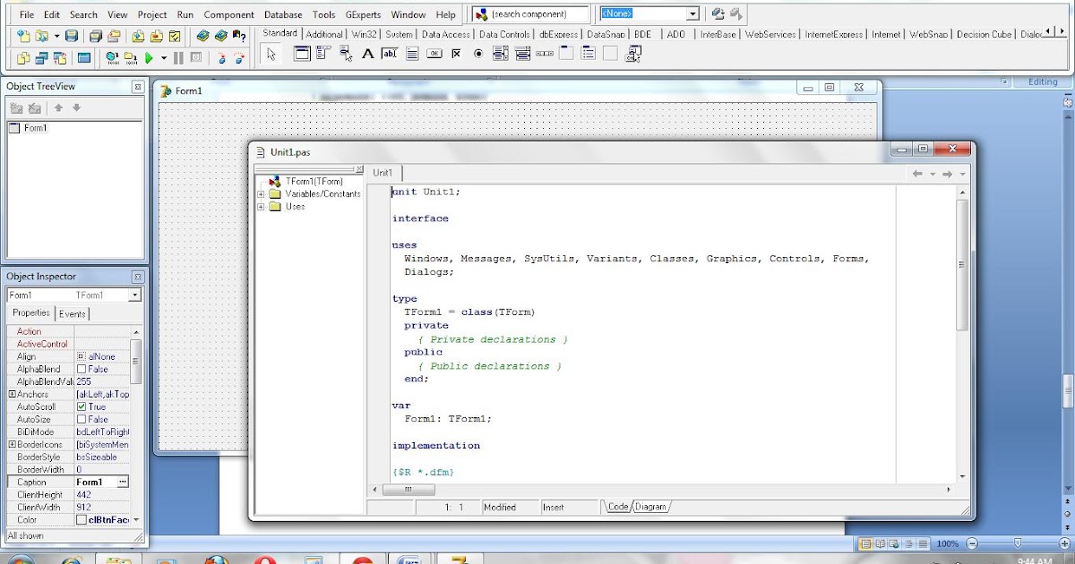Select the RadioButton component icon
1075x564 pixels.
[x=478, y=54]
